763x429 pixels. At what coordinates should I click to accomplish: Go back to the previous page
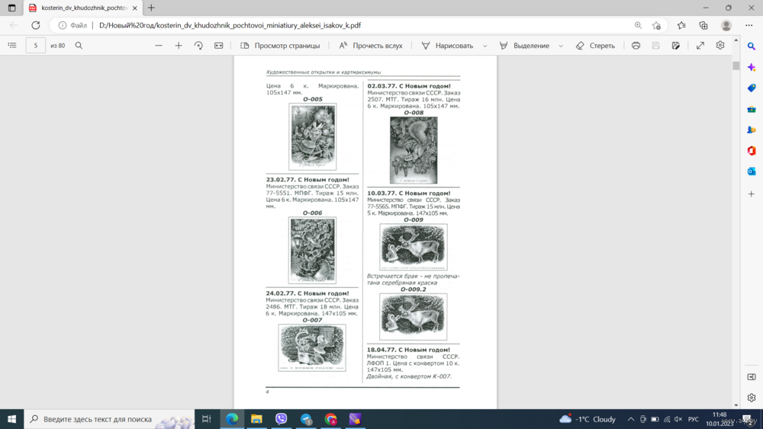[x=14, y=25]
